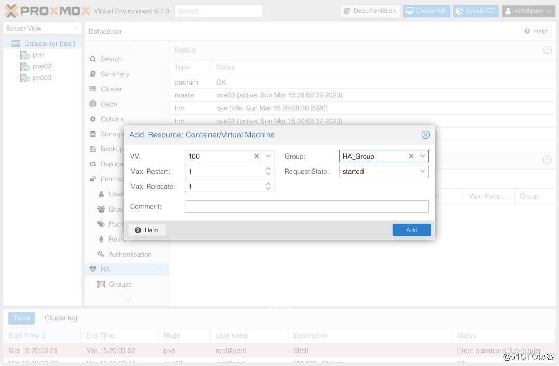559x366 pixels.
Task: Expand the pve03 node tree arrow
Action: point(16,78)
